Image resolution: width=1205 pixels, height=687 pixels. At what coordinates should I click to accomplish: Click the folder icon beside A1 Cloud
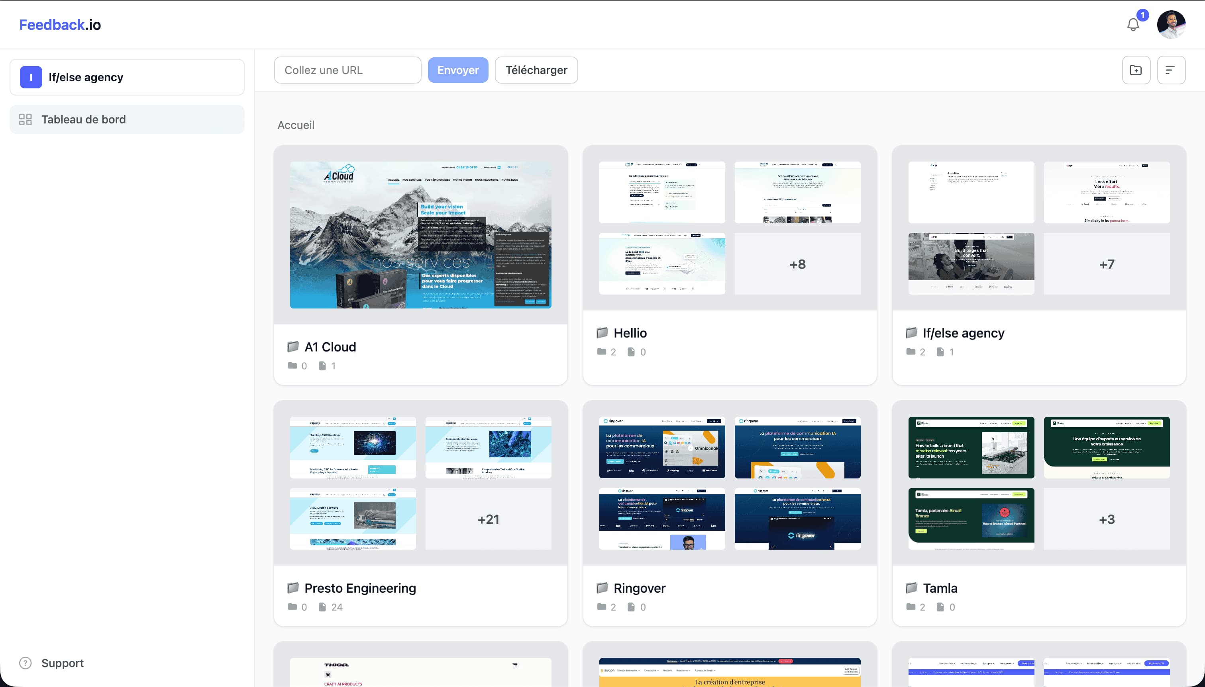pos(293,347)
